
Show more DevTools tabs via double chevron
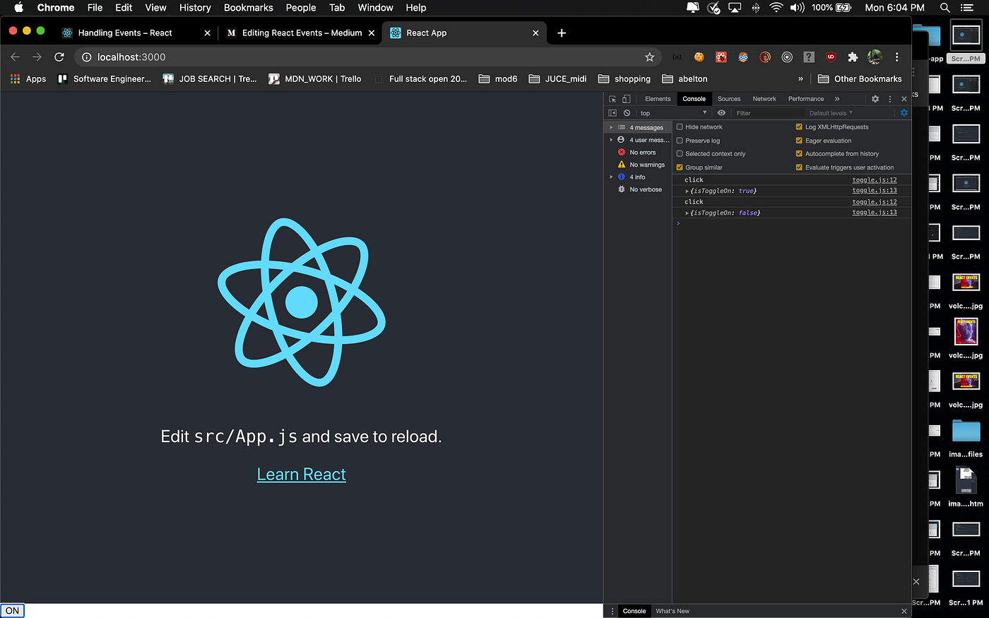[x=837, y=99]
